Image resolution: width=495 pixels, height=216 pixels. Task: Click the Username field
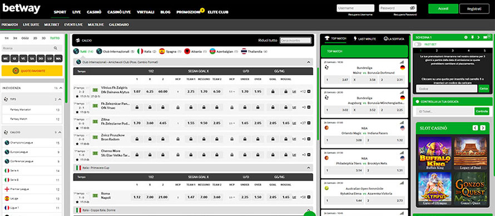point(355,8)
